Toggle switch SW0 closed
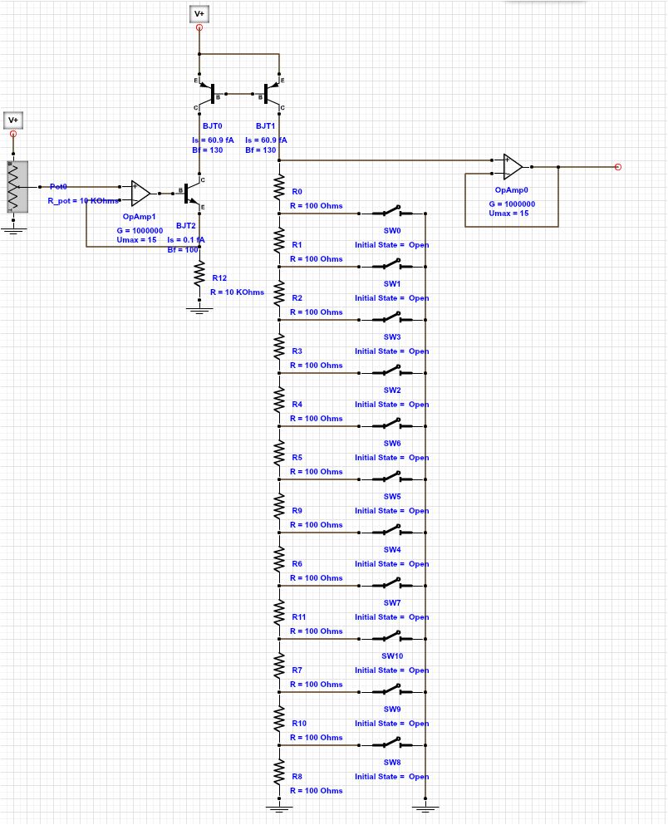The width and height of the screenshot is (668, 825). point(390,212)
